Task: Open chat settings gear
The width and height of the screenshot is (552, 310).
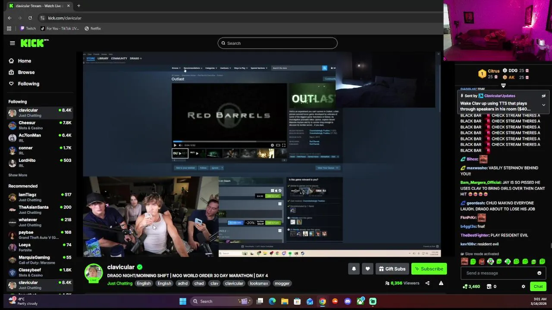Action: point(523,286)
